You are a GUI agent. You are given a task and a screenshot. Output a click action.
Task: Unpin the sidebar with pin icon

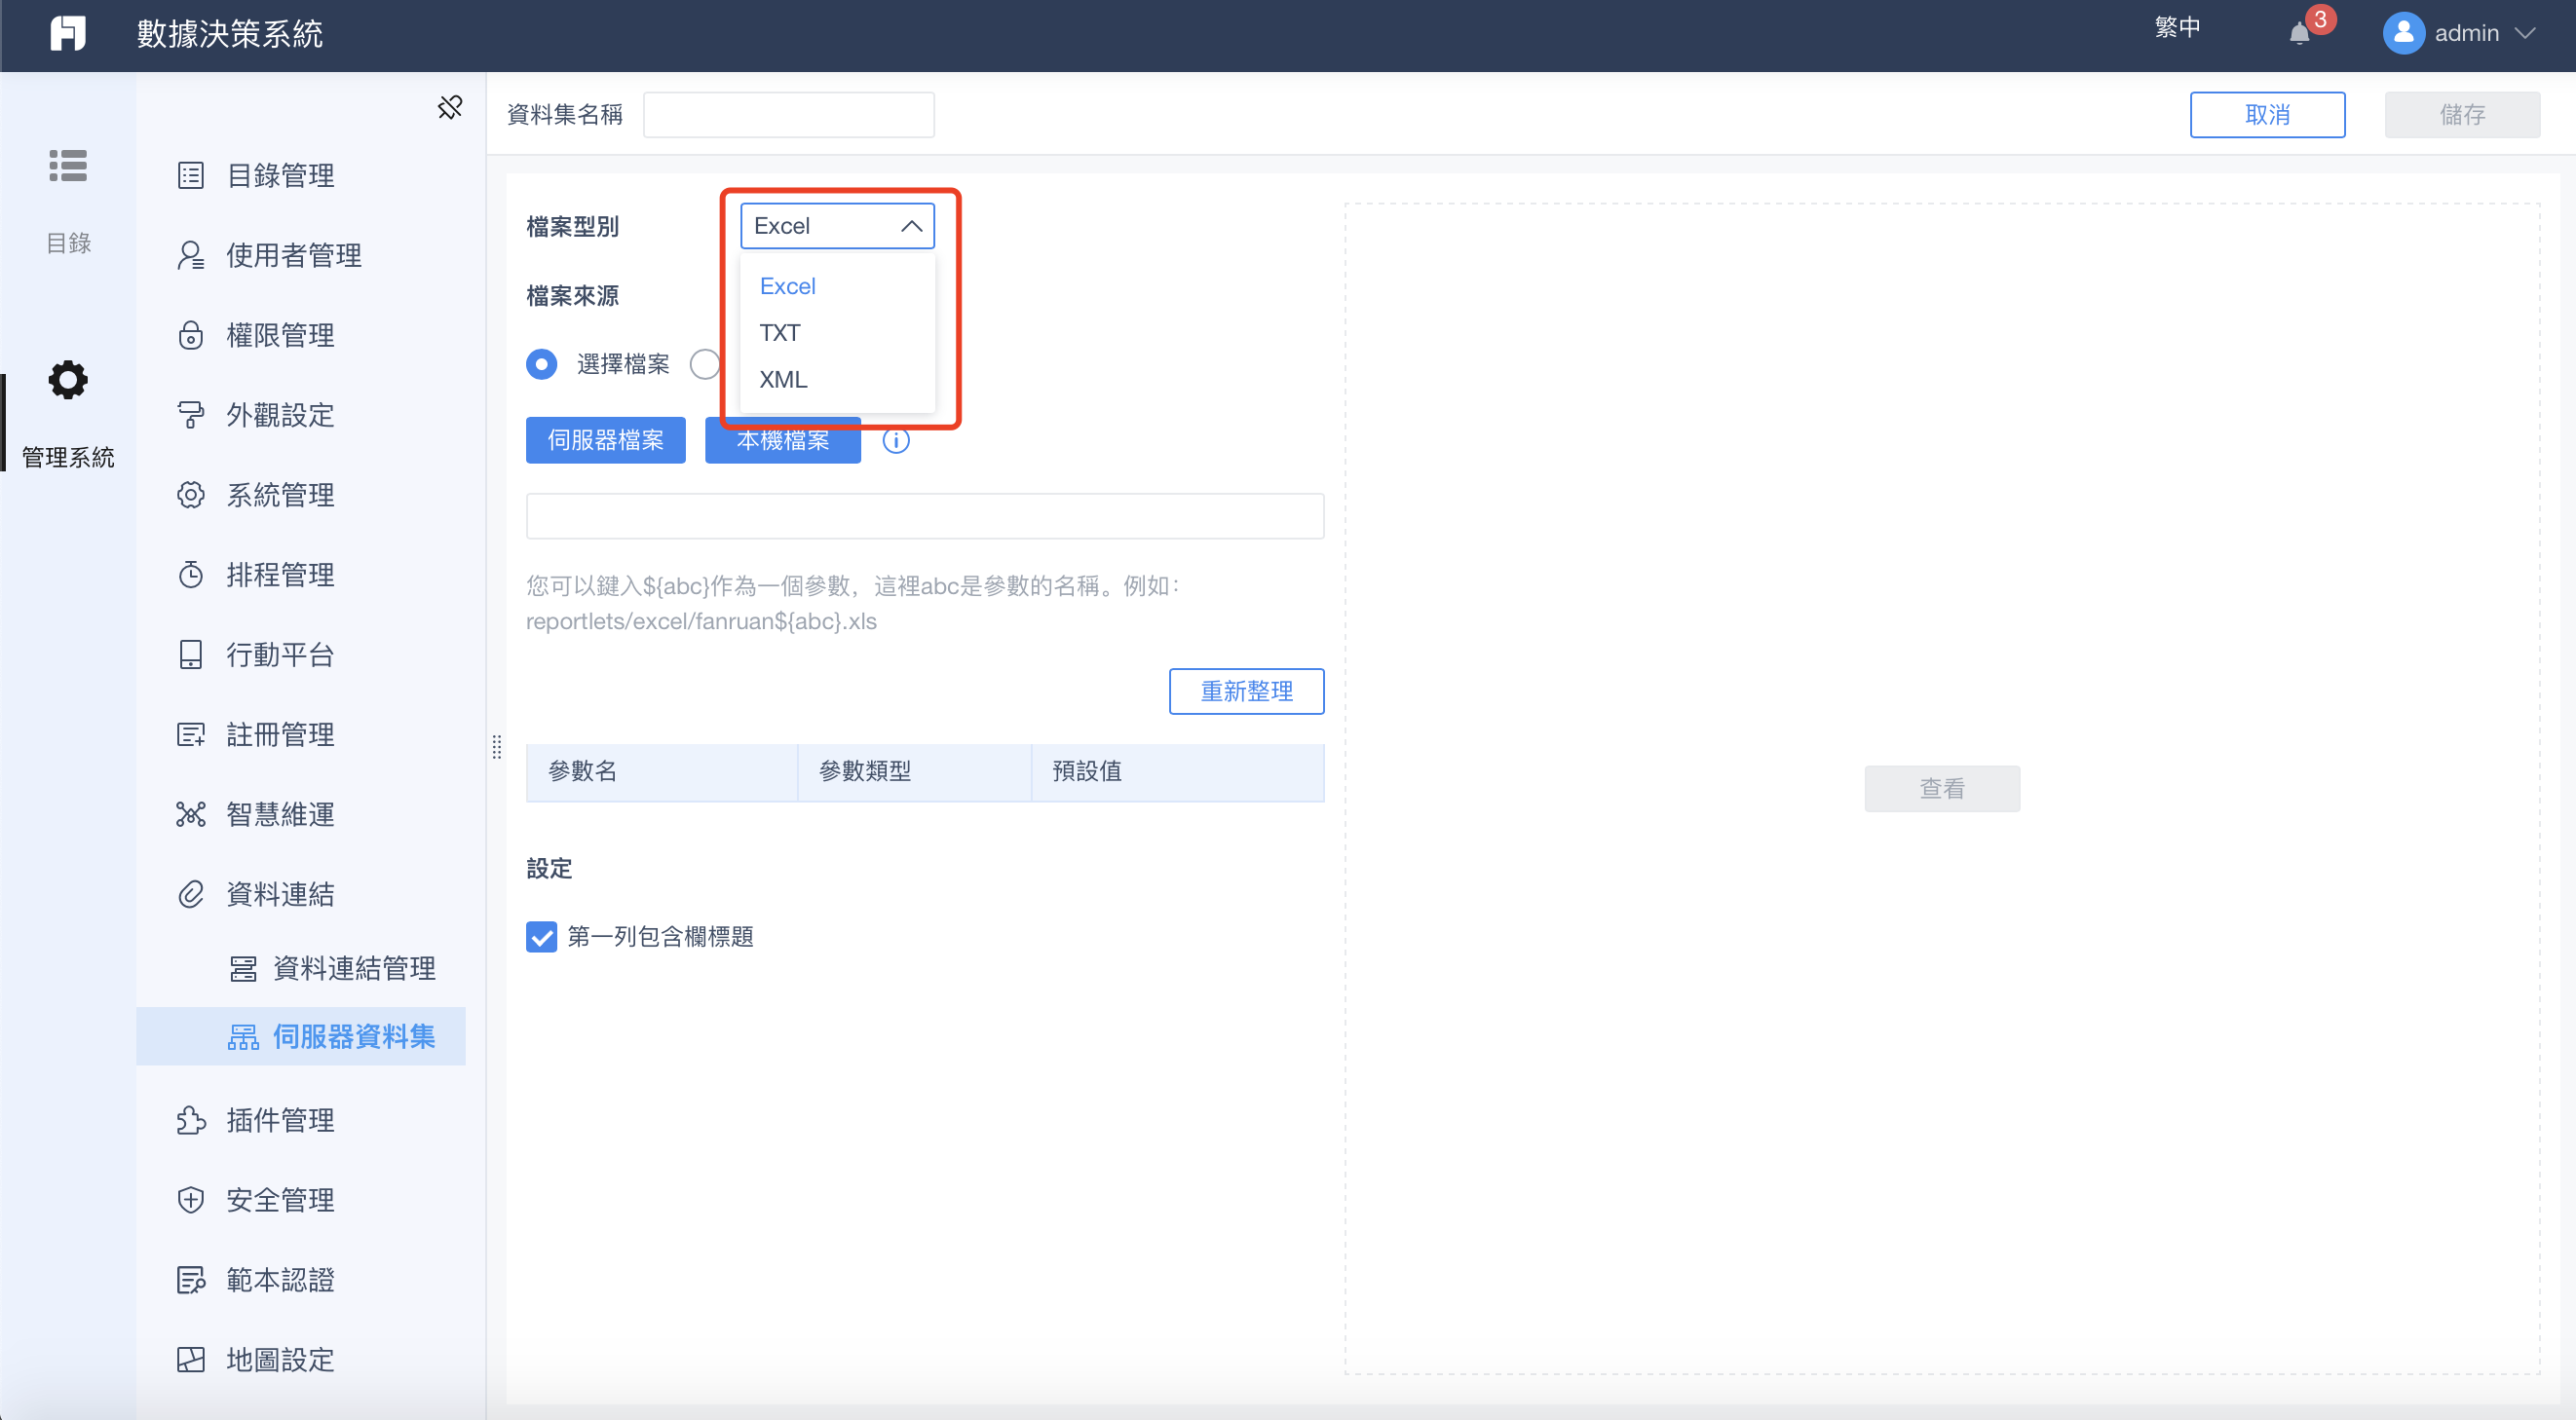450,107
